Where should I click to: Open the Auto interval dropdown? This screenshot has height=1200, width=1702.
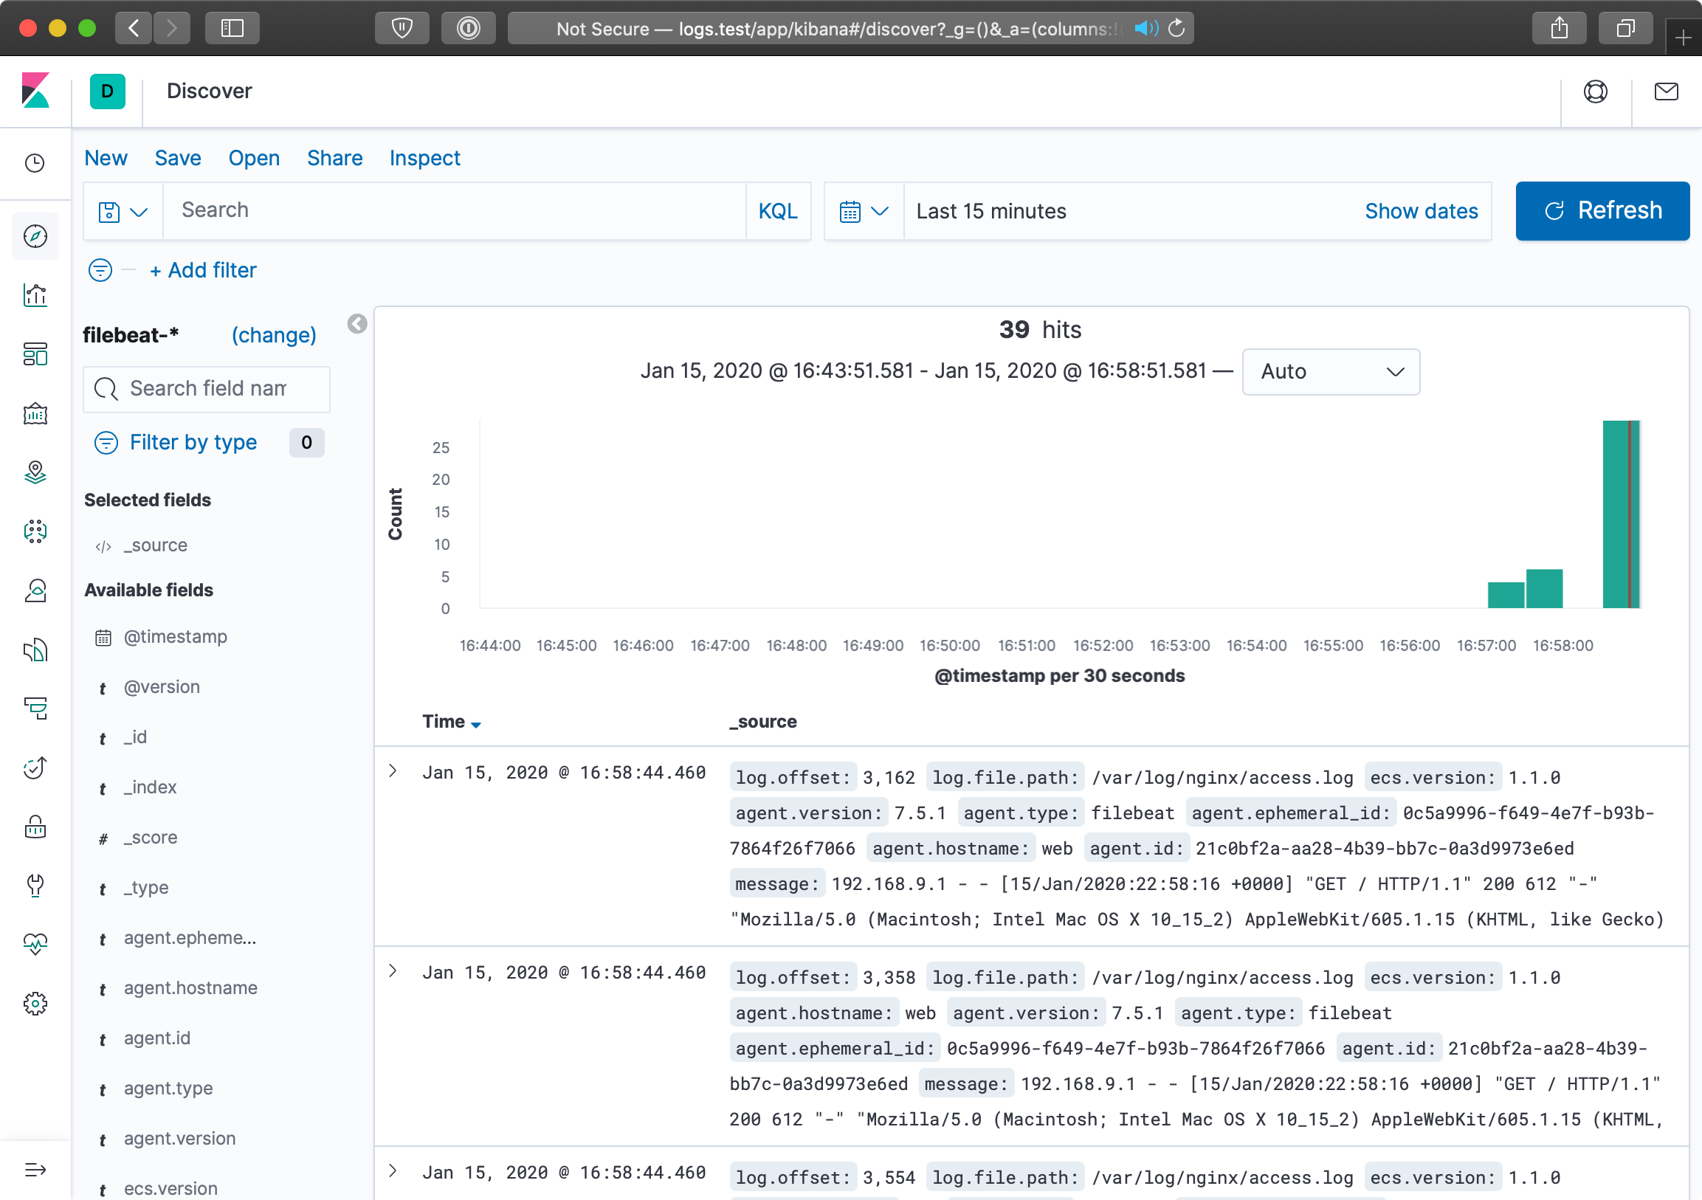coord(1330,371)
